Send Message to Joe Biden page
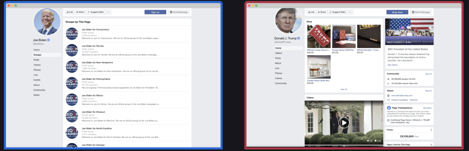 click(179, 12)
